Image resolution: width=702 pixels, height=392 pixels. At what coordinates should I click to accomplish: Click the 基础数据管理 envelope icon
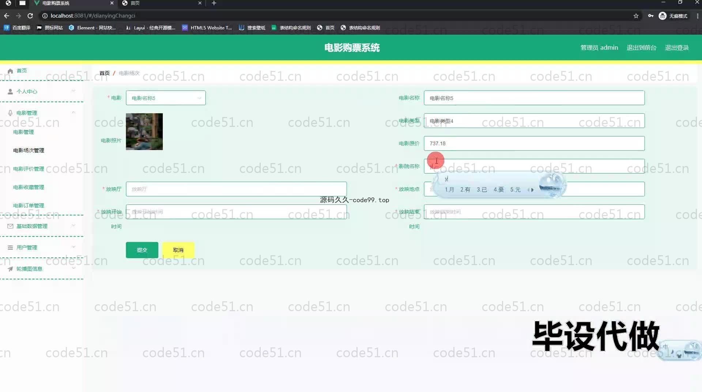click(10, 226)
